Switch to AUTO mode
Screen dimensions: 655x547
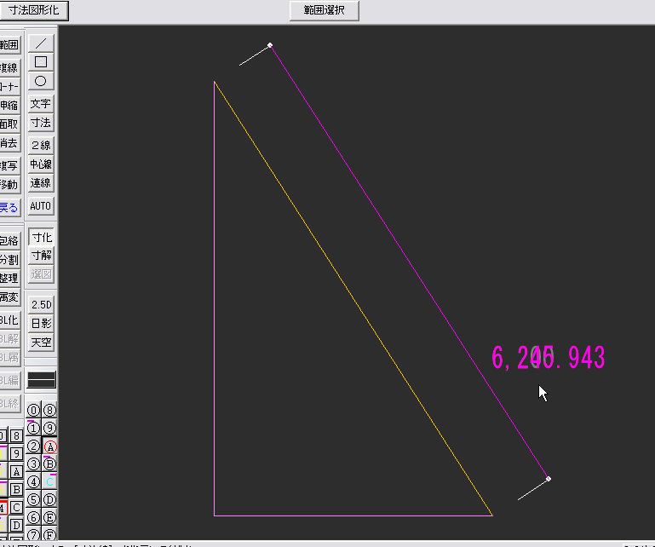pos(41,205)
